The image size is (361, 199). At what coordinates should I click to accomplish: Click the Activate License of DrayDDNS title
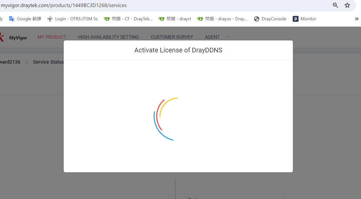178,50
